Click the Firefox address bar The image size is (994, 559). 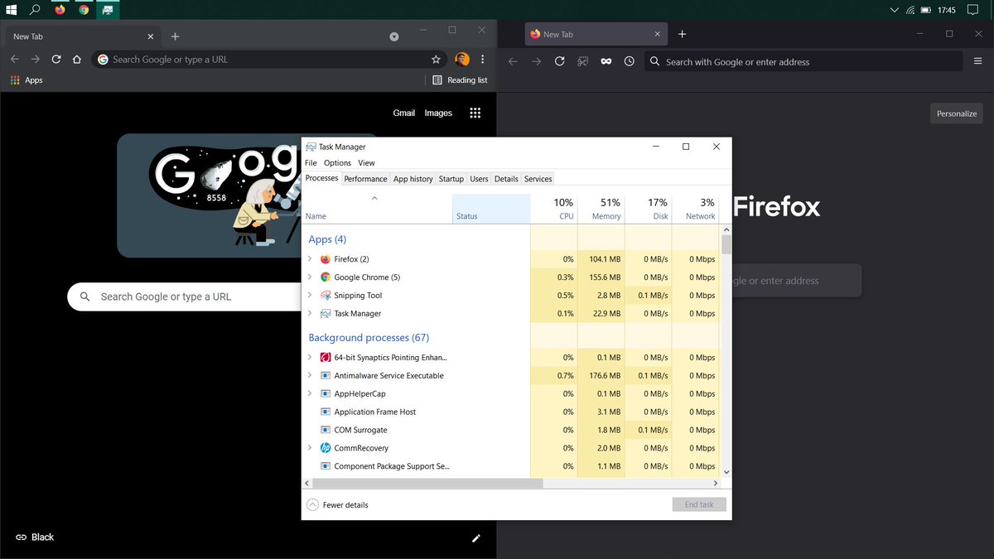click(x=803, y=61)
